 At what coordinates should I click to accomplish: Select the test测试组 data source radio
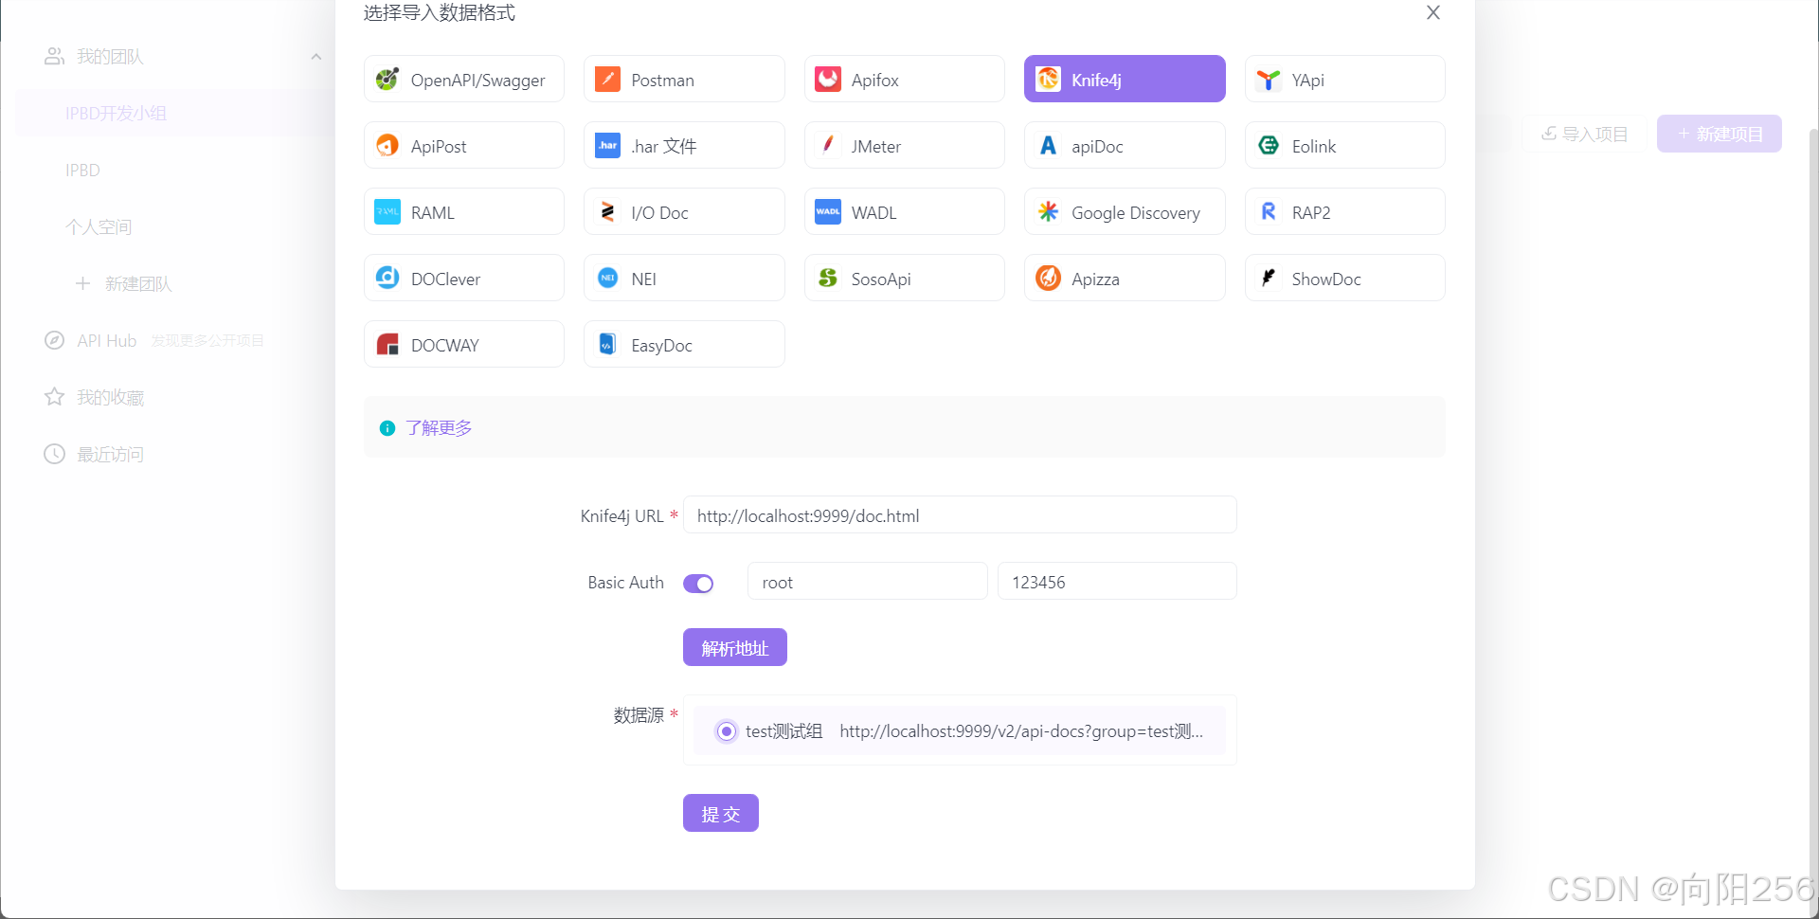727,731
